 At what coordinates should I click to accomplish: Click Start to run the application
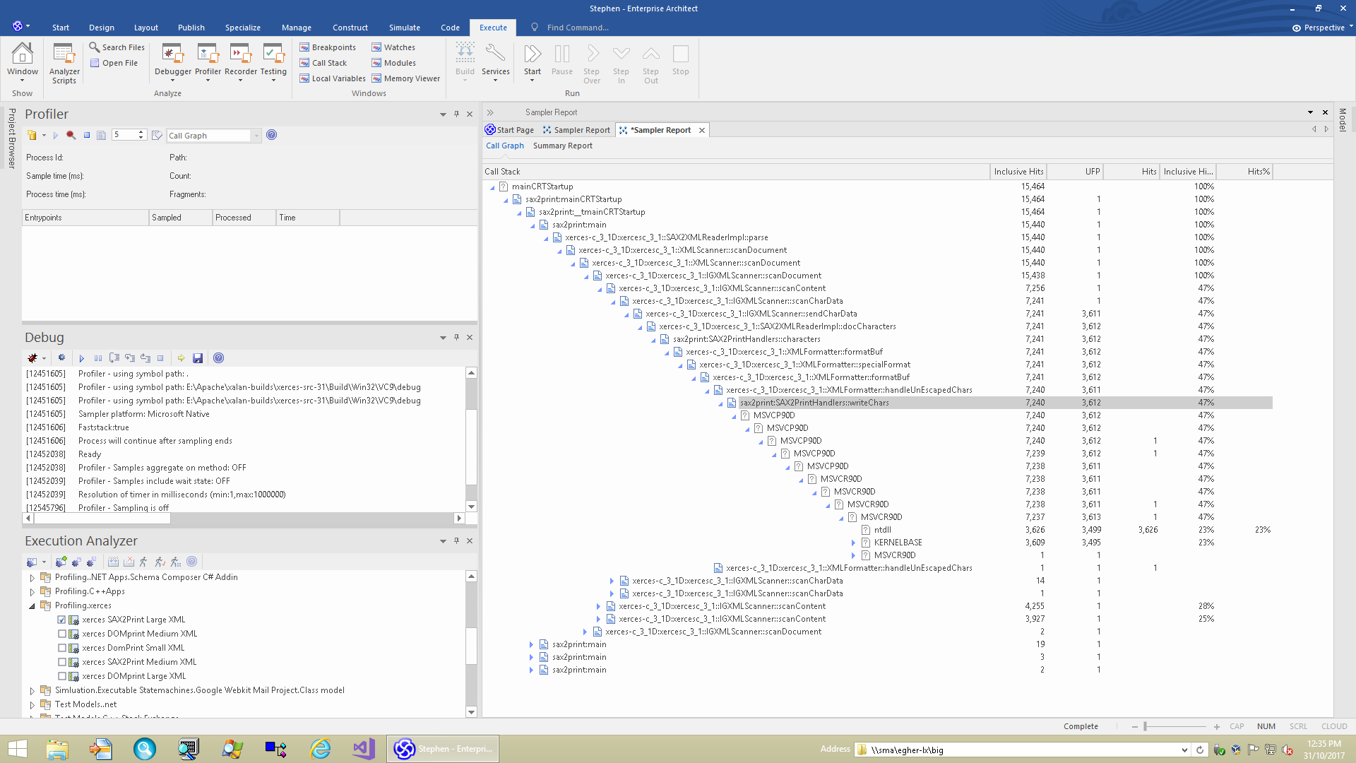point(532,61)
